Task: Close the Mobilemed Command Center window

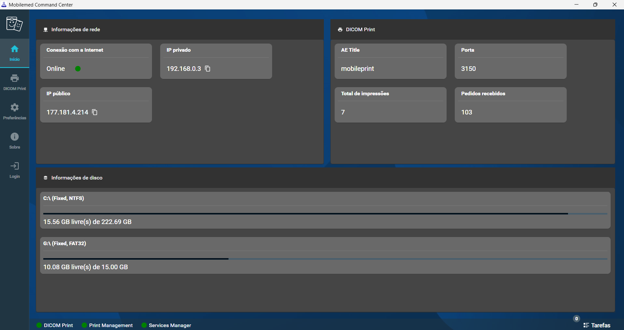Action: (615, 5)
